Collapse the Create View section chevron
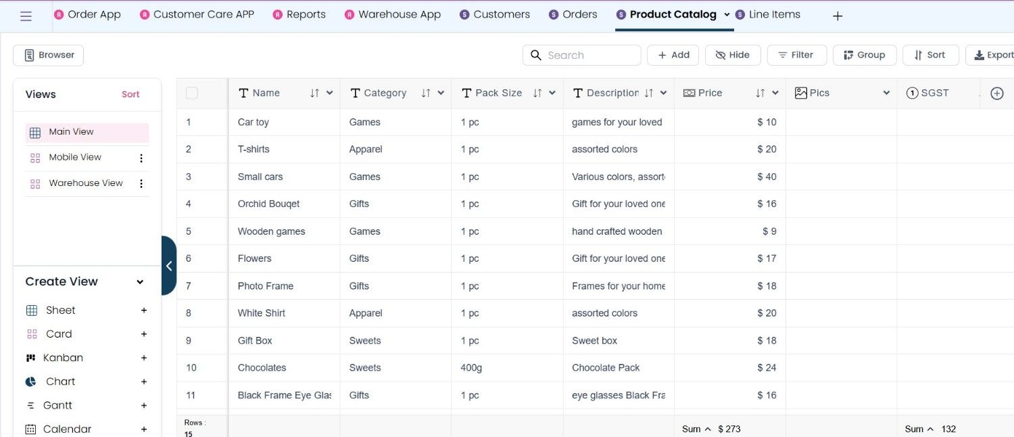Viewport: 1014px width, 437px height. click(x=140, y=282)
